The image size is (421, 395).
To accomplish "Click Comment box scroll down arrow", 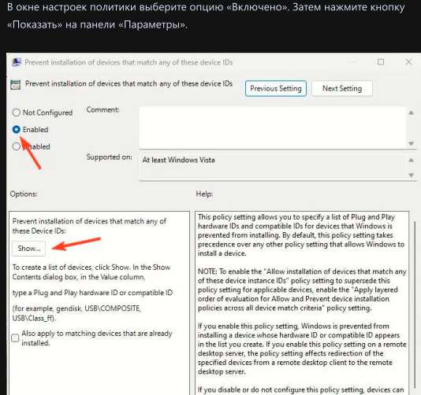I will coord(411,144).
